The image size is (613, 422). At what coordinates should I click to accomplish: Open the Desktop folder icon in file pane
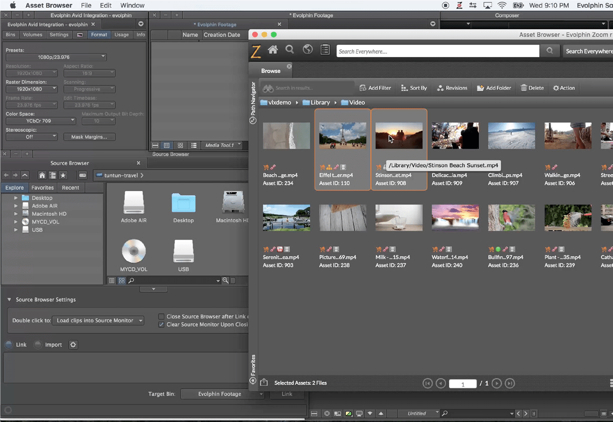[x=183, y=204]
